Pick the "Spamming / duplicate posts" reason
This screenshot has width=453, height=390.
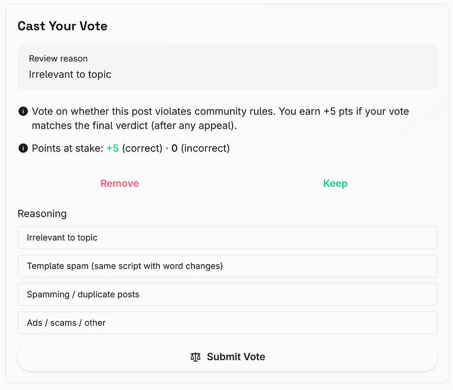228,295
